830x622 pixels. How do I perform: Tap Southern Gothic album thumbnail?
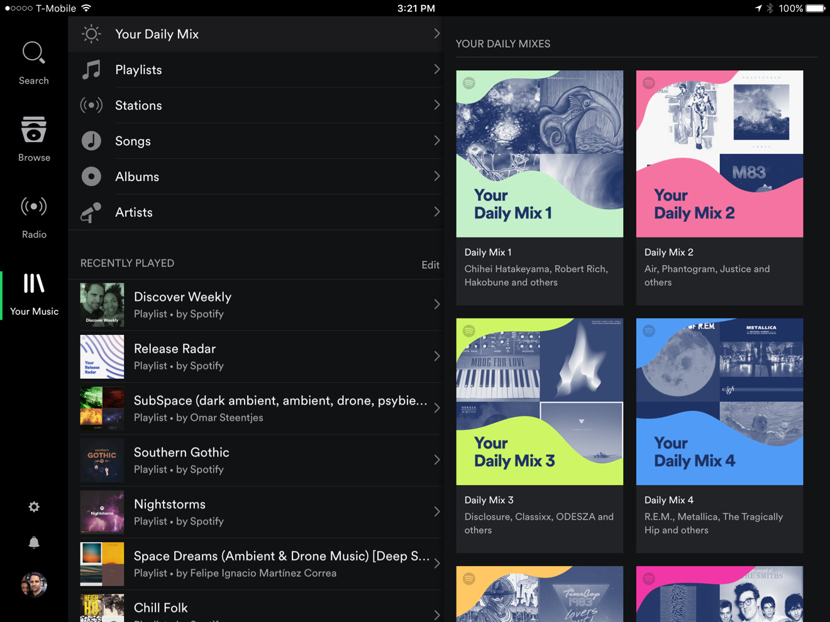click(102, 461)
